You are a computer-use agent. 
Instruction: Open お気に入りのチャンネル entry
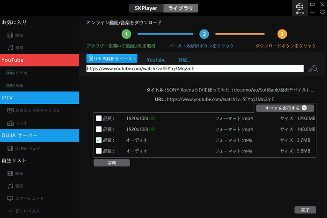pos(34,110)
